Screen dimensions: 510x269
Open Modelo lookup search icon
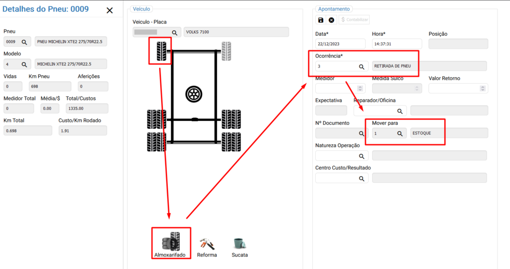(x=24, y=64)
